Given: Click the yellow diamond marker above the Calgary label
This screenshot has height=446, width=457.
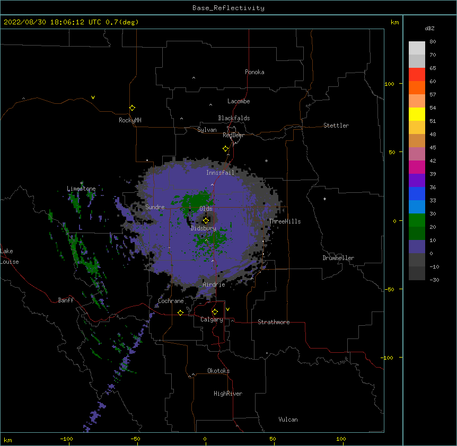Looking at the screenshot, I should tap(215, 312).
